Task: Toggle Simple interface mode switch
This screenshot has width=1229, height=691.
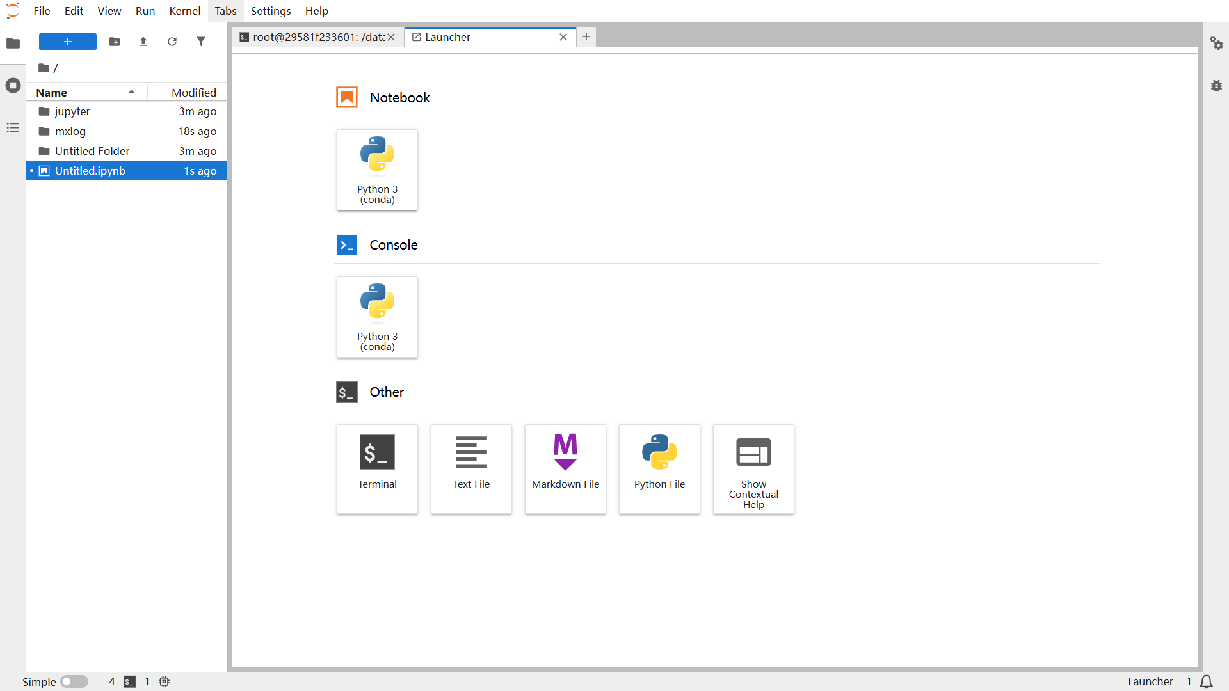Action: (x=74, y=681)
